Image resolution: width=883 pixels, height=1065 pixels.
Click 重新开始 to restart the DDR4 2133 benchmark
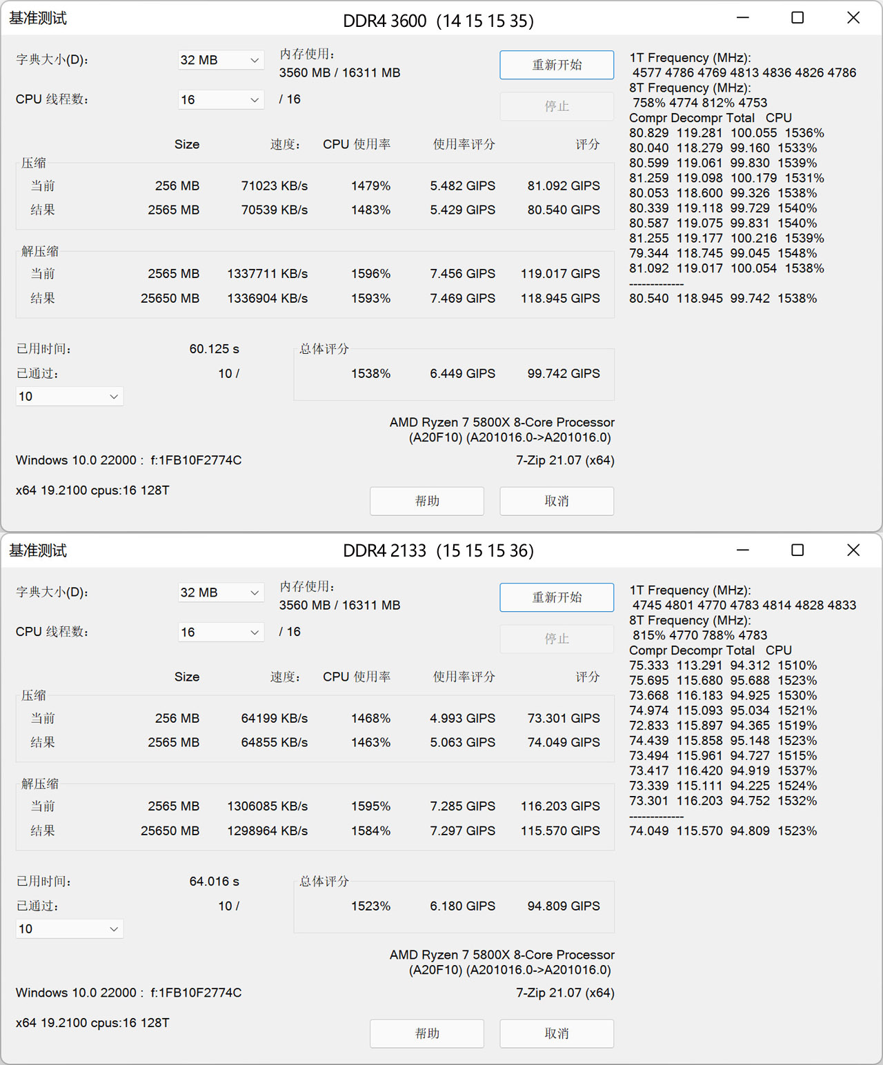click(x=556, y=597)
